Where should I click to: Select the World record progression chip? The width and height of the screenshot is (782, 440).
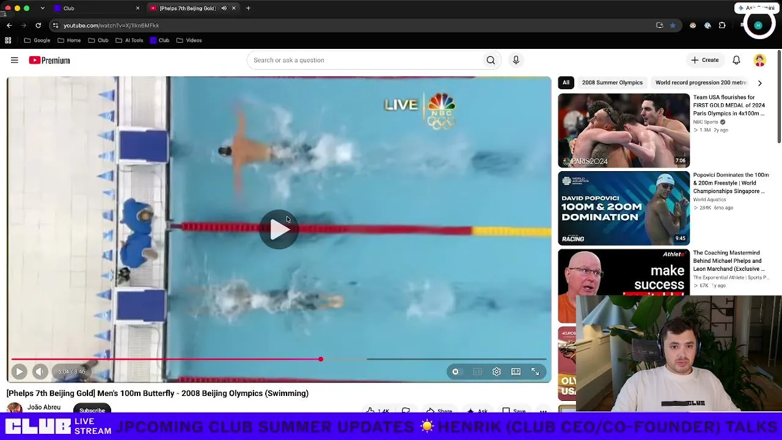(x=701, y=82)
